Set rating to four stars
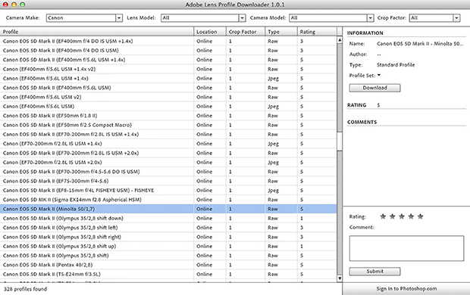 pyautogui.click(x=411, y=216)
